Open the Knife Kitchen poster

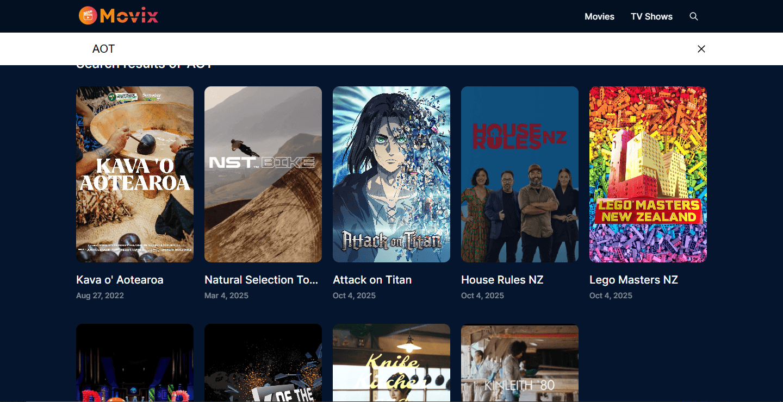(x=391, y=363)
